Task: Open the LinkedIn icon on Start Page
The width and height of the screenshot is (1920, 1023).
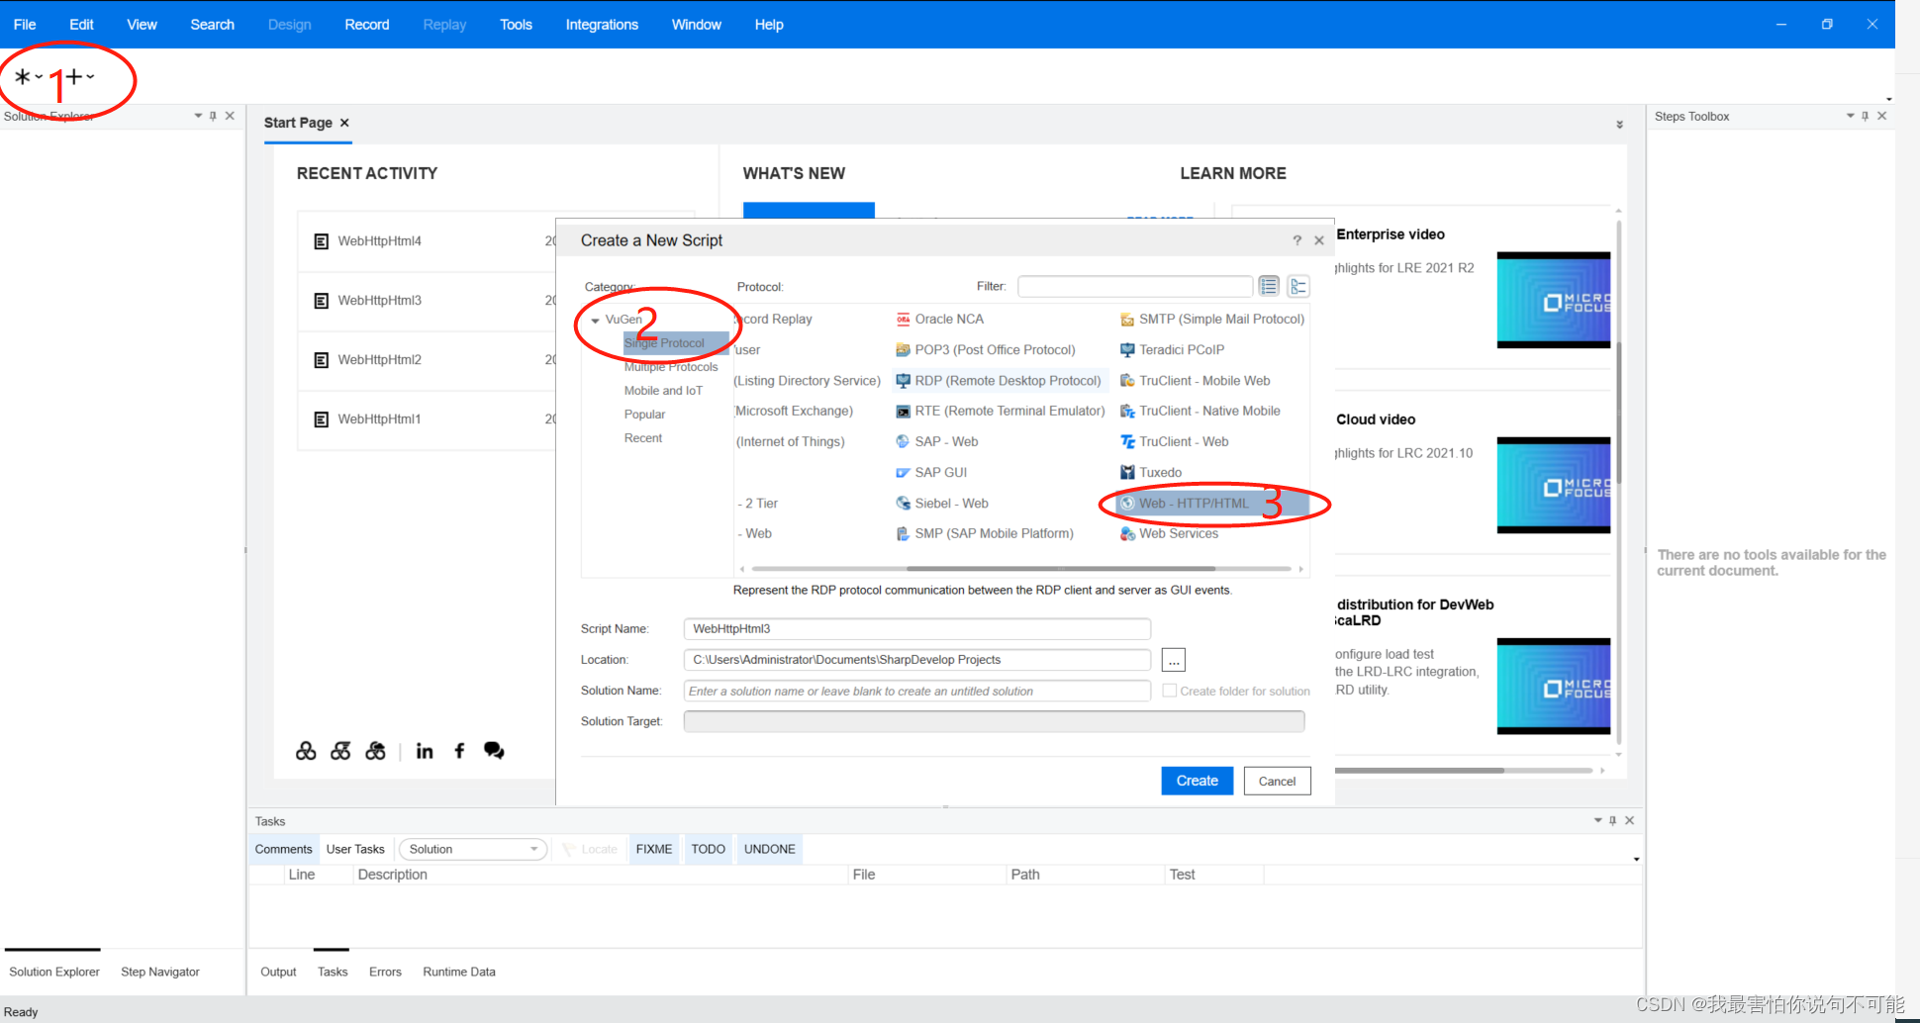Action: (x=425, y=751)
